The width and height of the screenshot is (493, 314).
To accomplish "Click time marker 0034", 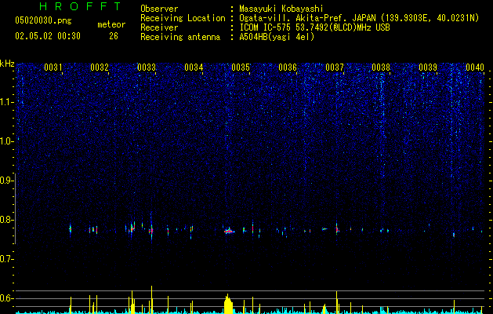I will point(194,68).
